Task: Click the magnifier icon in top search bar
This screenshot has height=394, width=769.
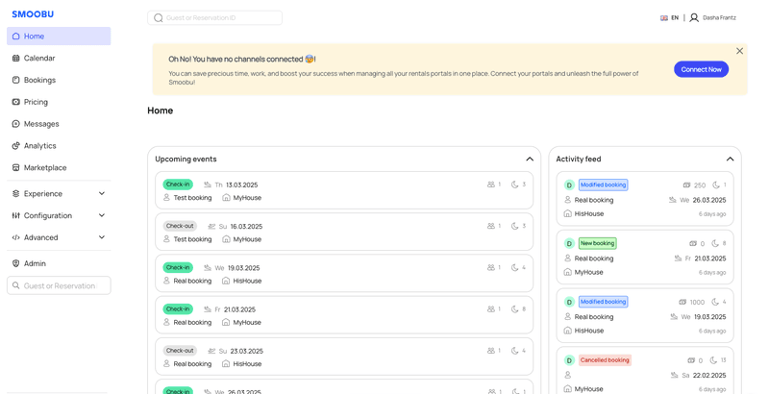Action: point(159,17)
